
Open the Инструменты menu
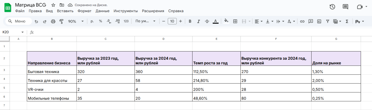[126, 11]
